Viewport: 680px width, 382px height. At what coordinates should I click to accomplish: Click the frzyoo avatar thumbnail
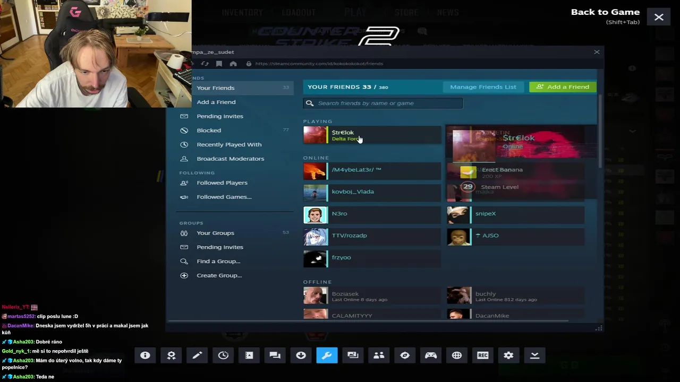316,258
